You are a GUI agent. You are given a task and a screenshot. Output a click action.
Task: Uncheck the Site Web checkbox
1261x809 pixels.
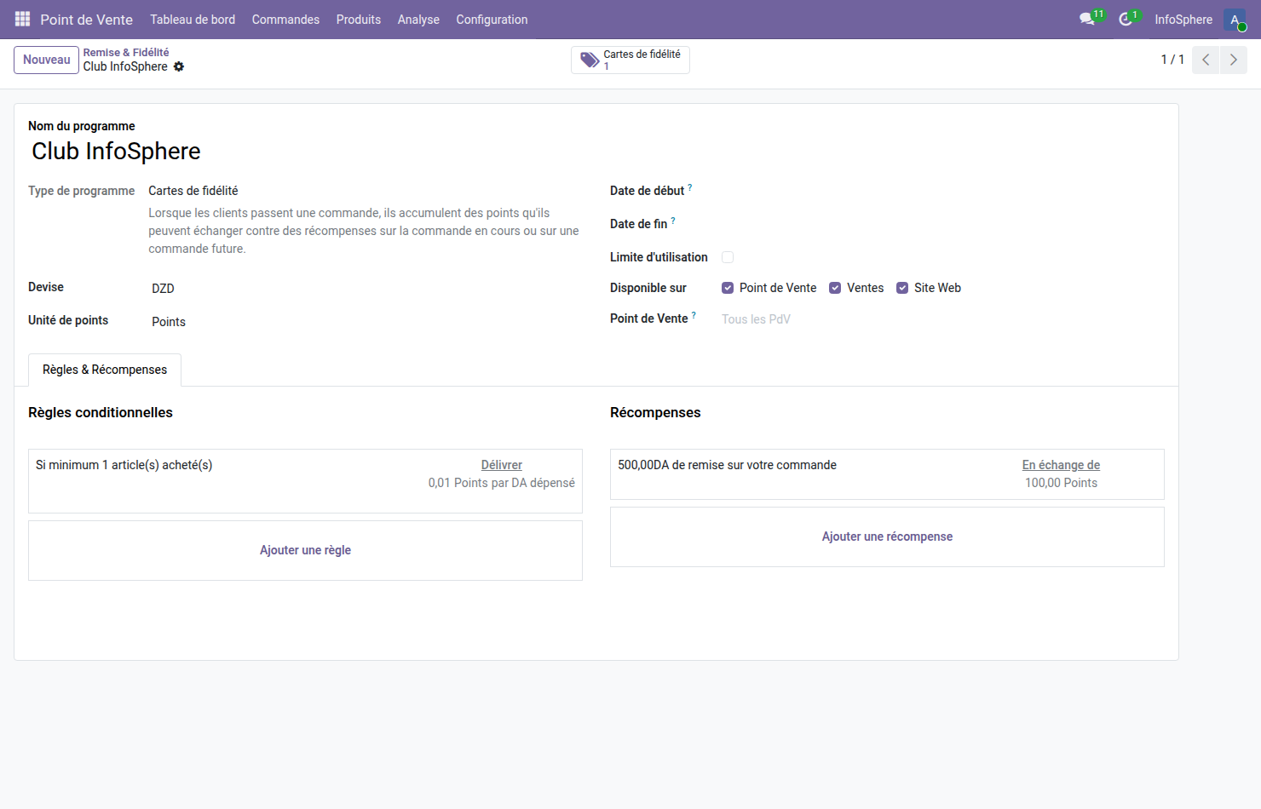click(902, 288)
